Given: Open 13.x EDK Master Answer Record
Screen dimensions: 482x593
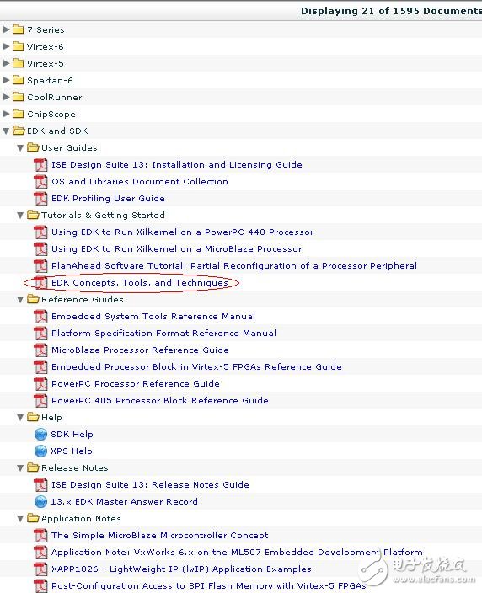Looking at the screenshot, I should 124,502.
